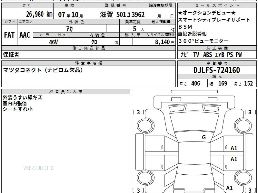Click the 検査員記入欄 header

click(66, 92)
